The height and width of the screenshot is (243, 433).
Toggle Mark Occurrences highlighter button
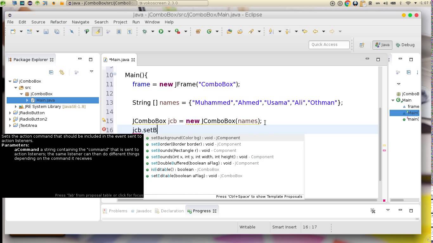[97, 31]
